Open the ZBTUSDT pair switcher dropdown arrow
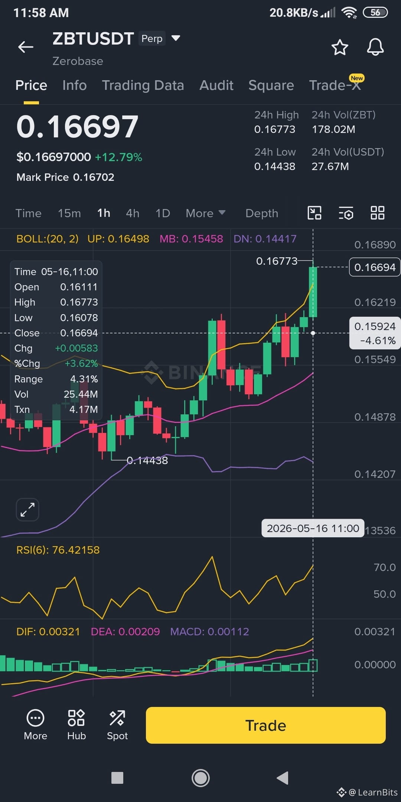This screenshot has height=802, width=401. (x=176, y=38)
